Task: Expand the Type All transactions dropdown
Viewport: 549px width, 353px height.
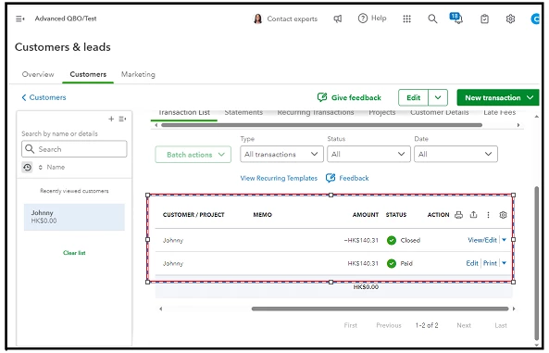Action: [x=281, y=154]
